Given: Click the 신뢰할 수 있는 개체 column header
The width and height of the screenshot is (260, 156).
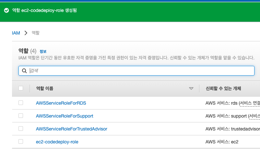Looking at the screenshot, I should coord(223,88).
